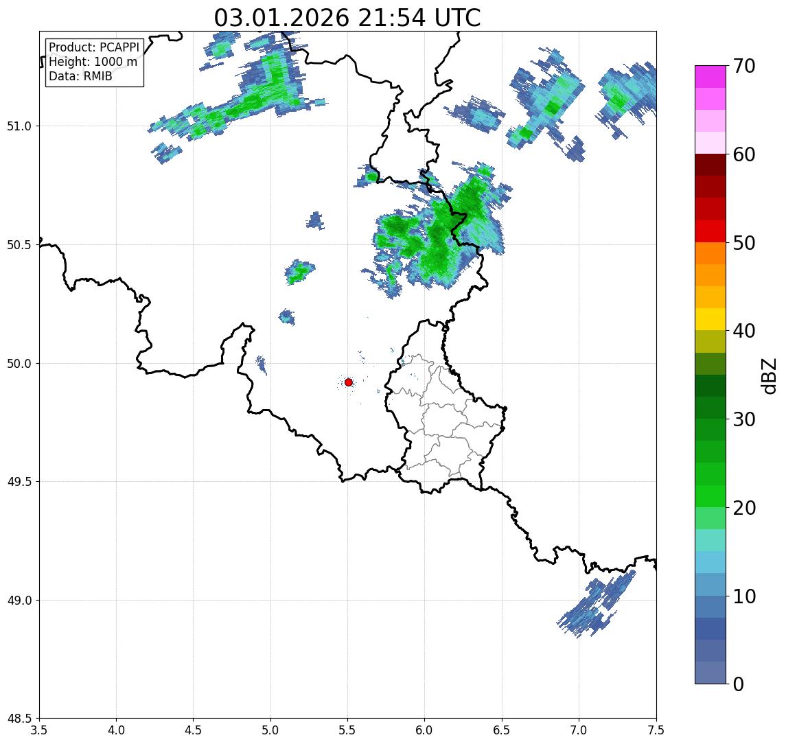The height and width of the screenshot is (744, 786).
Task: Click longitude axis label 6.5
Action: (x=502, y=730)
